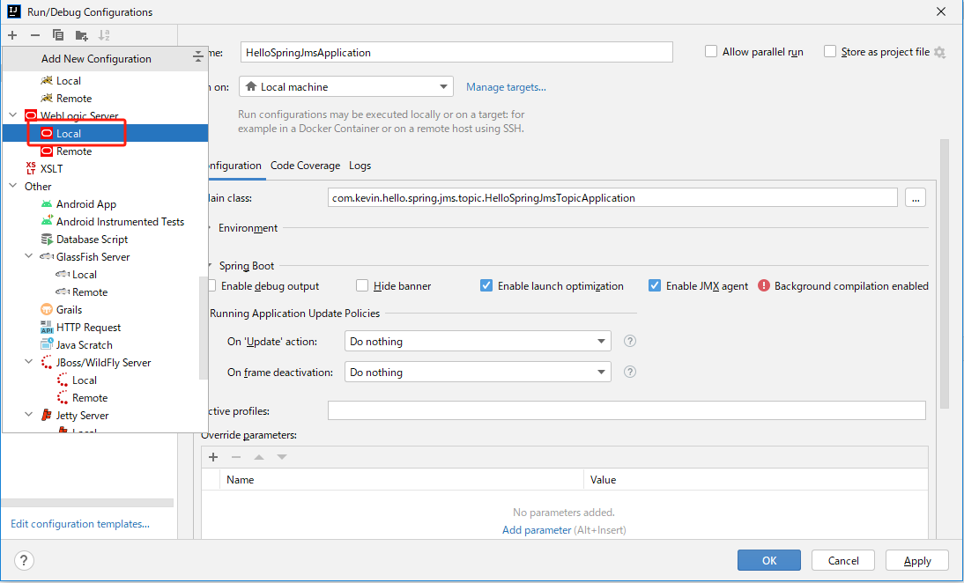Select Local under GlassFish Server
The height and width of the screenshot is (583, 964).
(105, 275)
